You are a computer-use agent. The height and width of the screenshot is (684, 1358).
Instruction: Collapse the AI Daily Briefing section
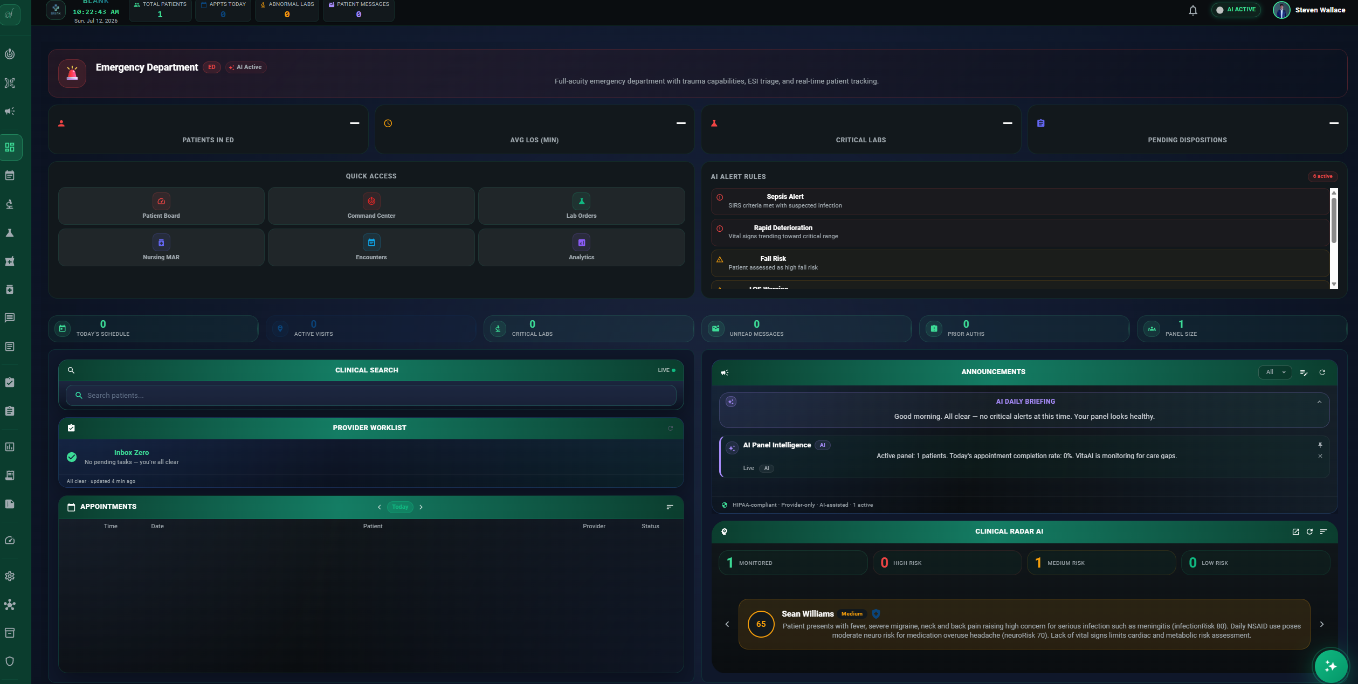point(1319,402)
